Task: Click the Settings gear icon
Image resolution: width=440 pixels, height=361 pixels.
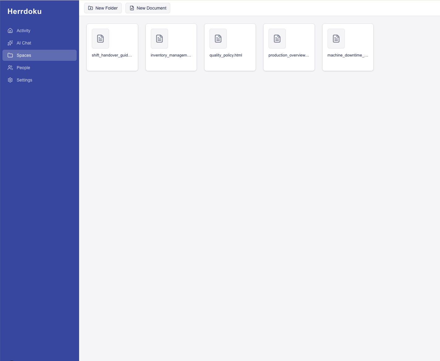Action: pos(10,80)
